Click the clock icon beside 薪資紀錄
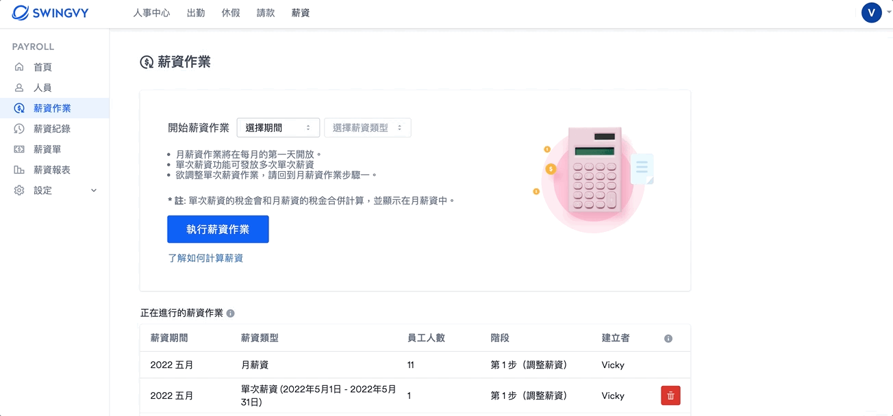 pos(19,129)
